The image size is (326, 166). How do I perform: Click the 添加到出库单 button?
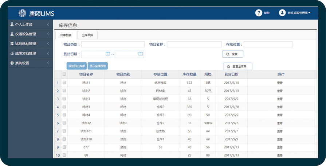click(x=76, y=66)
